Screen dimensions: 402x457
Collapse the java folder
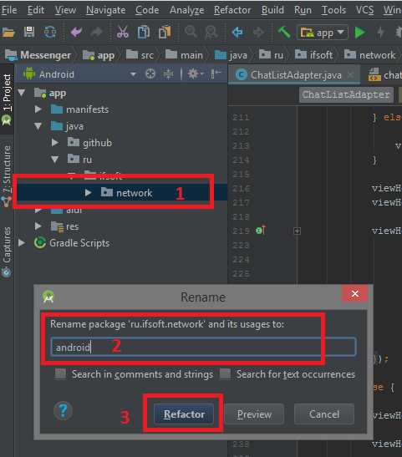pos(38,126)
